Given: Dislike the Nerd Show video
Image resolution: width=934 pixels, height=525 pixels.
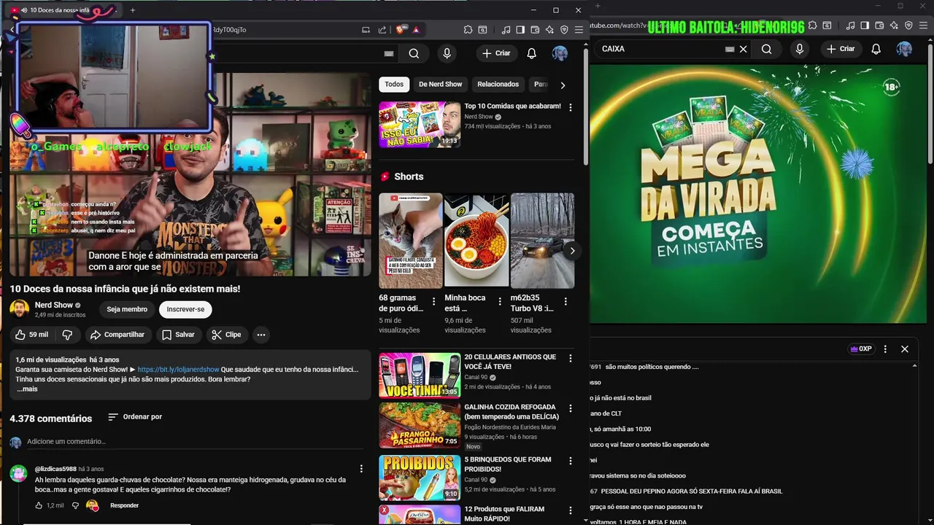Looking at the screenshot, I should [x=67, y=335].
